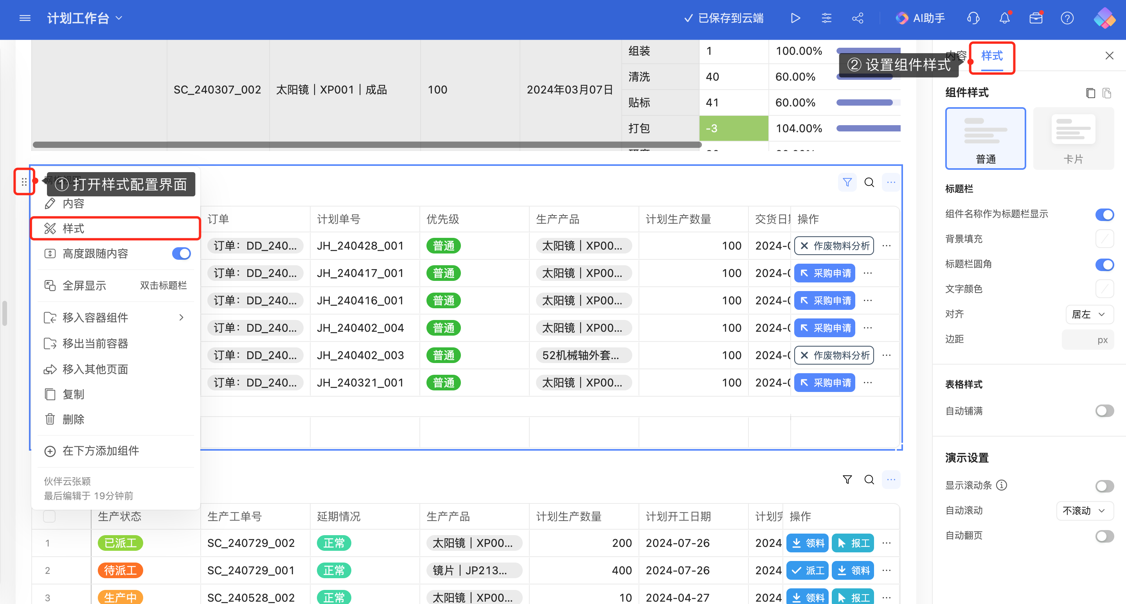Choose 移入其他页面 menu item

[115, 369]
